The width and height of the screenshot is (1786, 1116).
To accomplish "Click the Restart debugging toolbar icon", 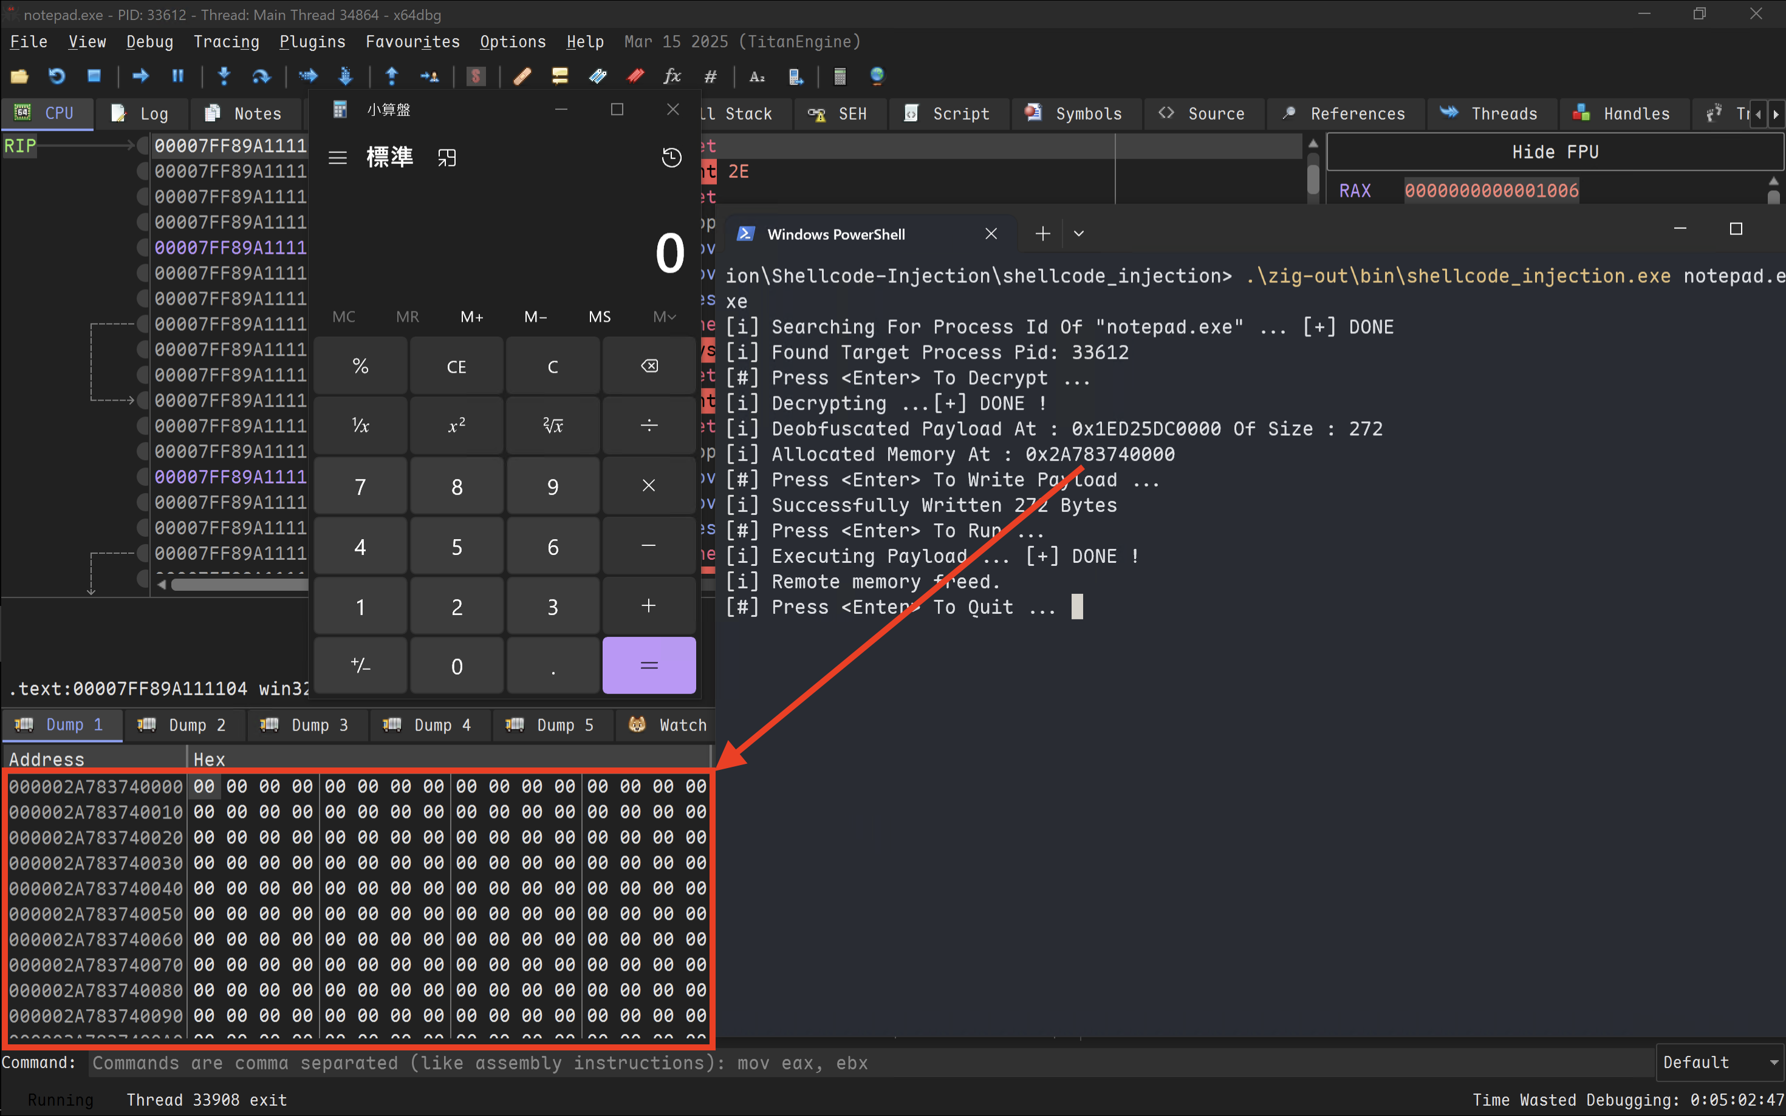I will [57, 76].
